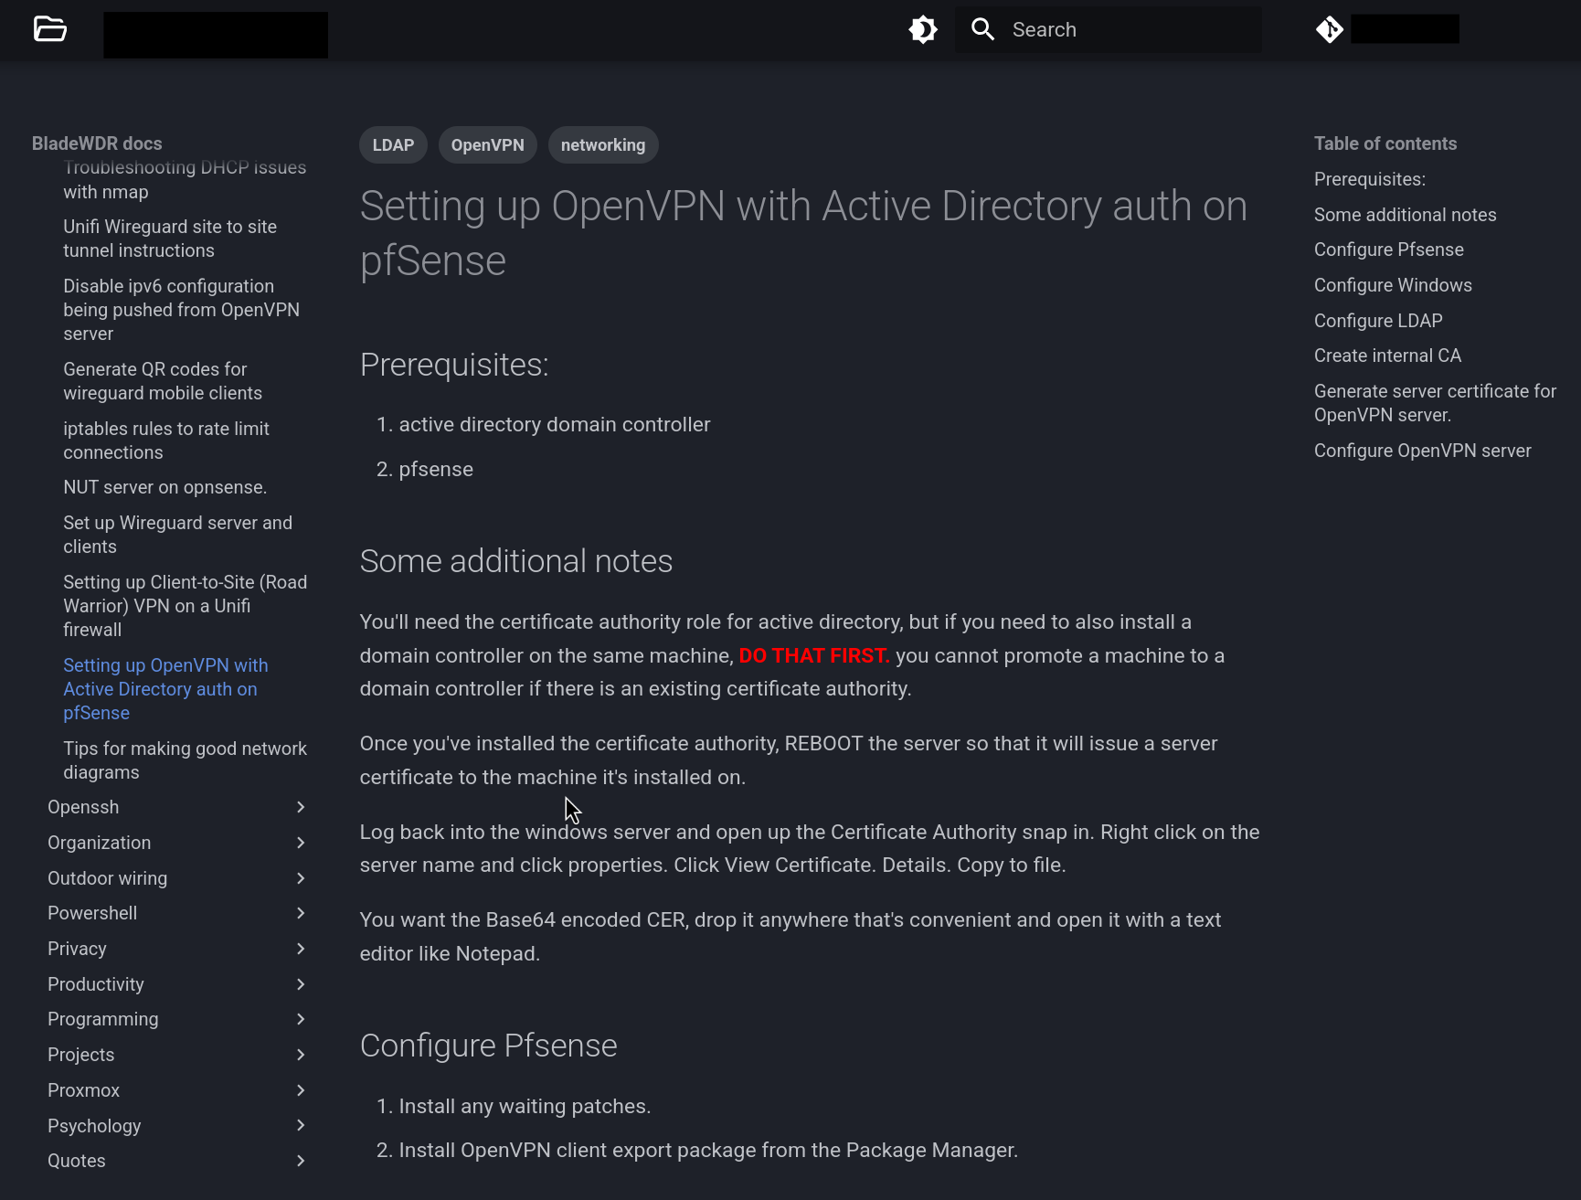Image resolution: width=1581 pixels, height=1200 pixels.
Task: Click the networking tag
Action: [603, 144]
